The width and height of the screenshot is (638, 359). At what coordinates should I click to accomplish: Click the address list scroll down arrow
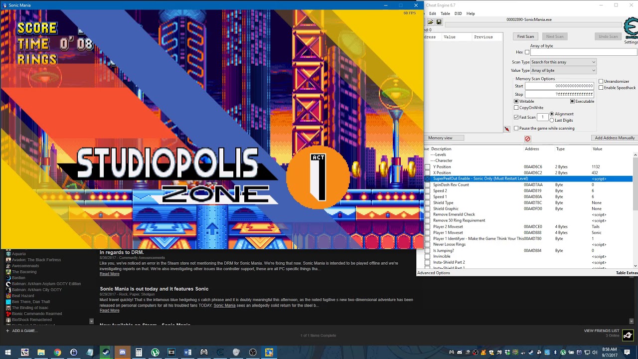pos(635,265)
